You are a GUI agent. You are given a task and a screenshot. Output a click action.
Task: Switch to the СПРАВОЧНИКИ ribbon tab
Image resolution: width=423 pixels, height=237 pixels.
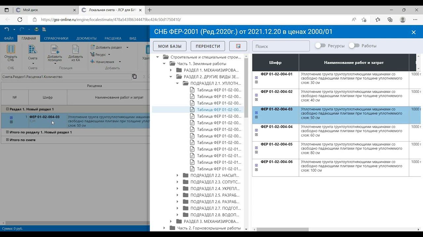coord(56,39)
